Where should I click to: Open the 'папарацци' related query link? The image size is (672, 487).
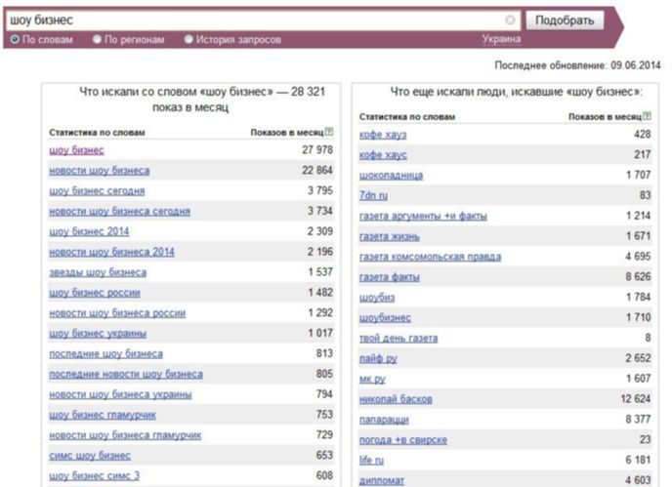point(386,420)
